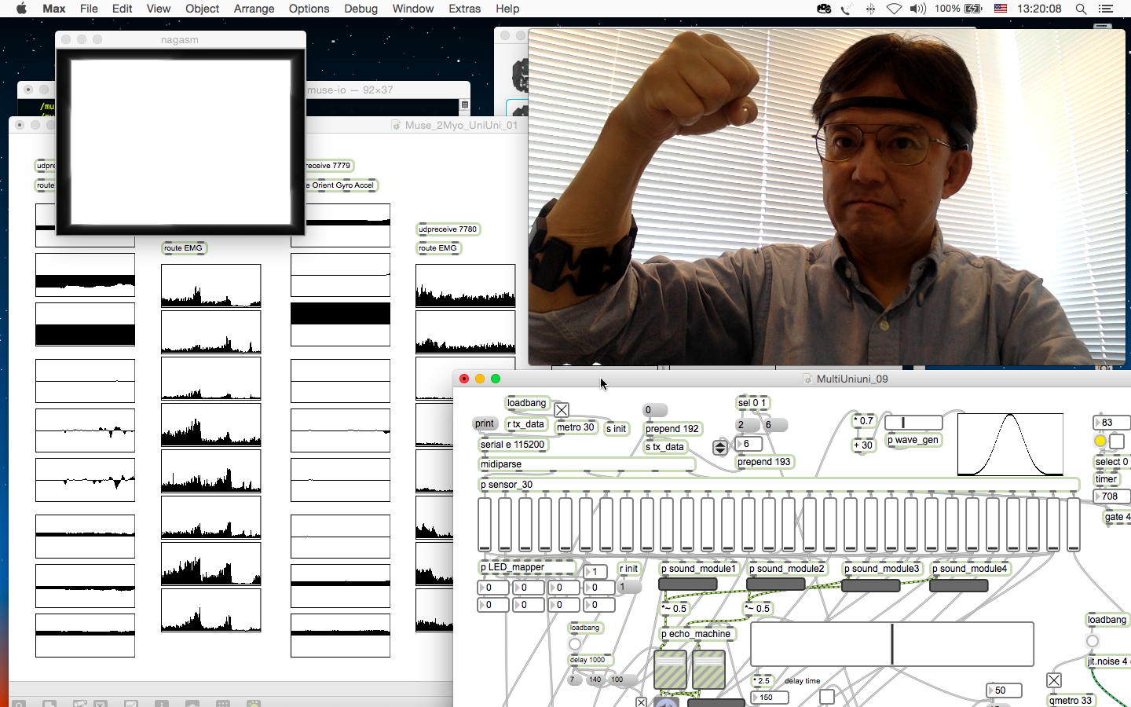This screenshot has height=707, width=1131.
Task: Click the horizontal slider above p wave_gen
Action: (913, 423)
